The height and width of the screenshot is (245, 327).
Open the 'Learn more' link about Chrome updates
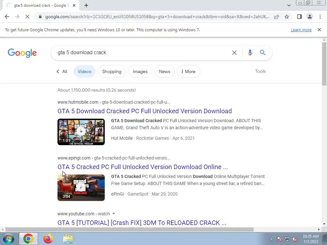point(301,30)
